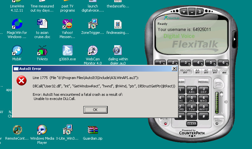Close the AutoIt Error dialog
252x149 pixels.
tap(174, 69)
